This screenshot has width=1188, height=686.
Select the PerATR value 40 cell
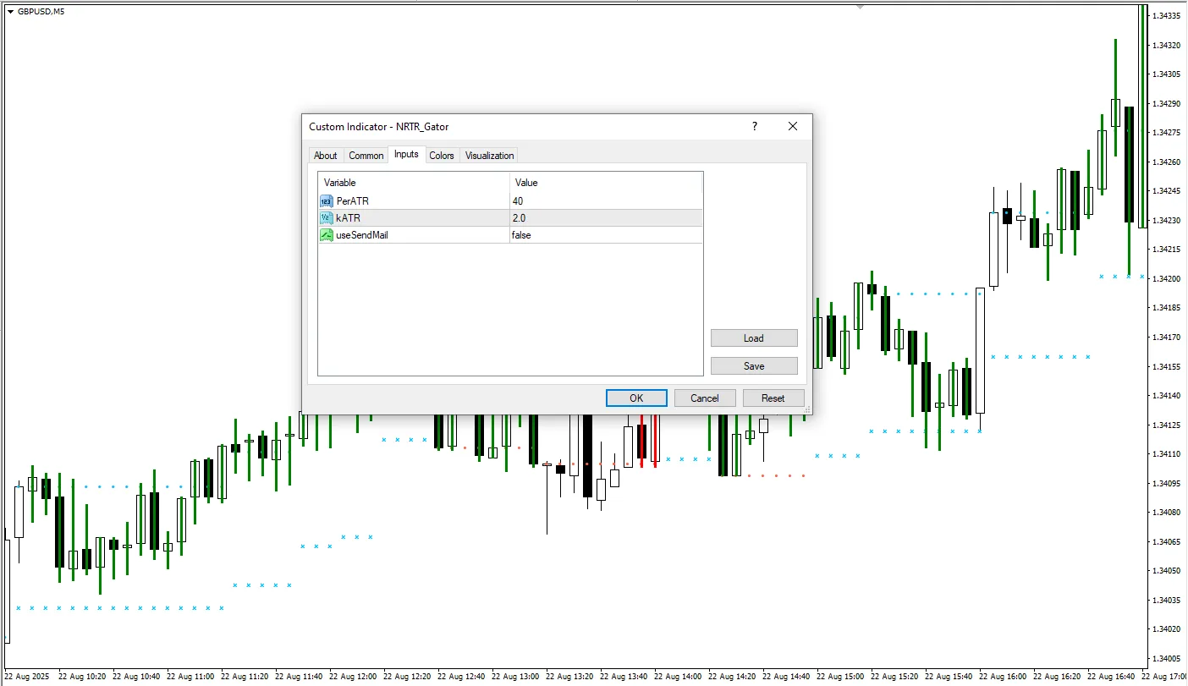(x=606, y=201)
